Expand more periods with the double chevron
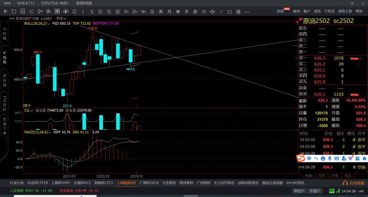 pyautogui.click(x=204, y=12)
